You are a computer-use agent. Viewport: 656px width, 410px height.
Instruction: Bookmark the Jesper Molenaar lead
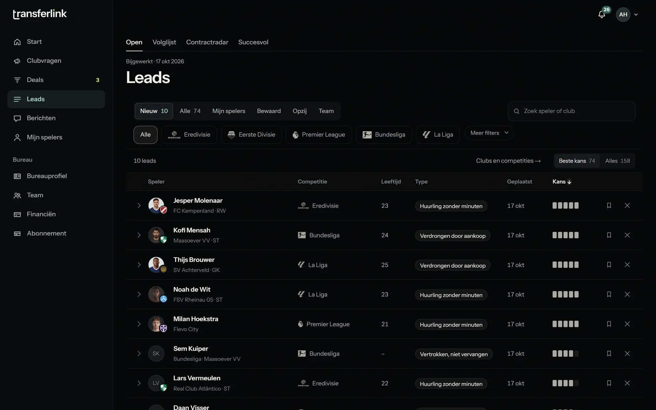coord(609,205)
